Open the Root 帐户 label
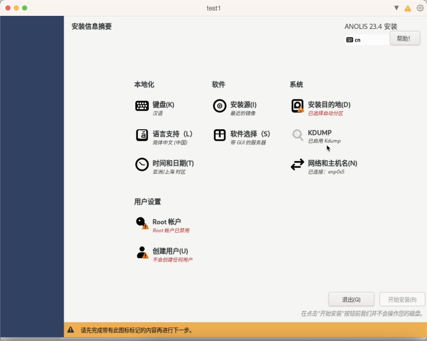Viewport: 427px width, 341px height. tap(166, 221)
